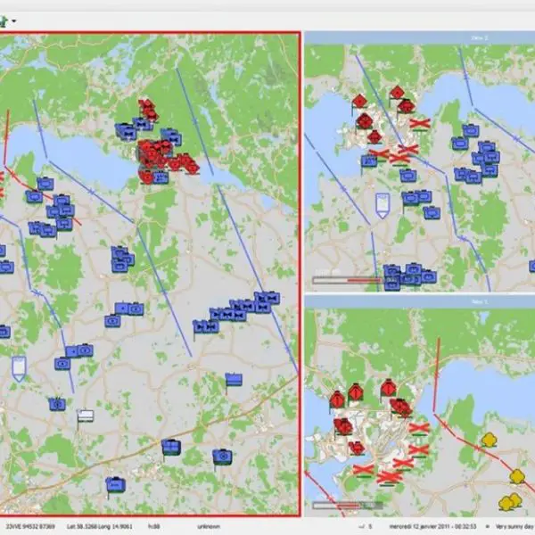Select the red hostile diamond in lower-right map
The width and height of the screenshot is (535, 535).
pyautogui.click(x=355, y=391)
